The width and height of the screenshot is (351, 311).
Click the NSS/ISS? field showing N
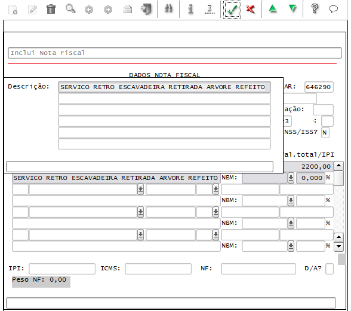(325, 133)
